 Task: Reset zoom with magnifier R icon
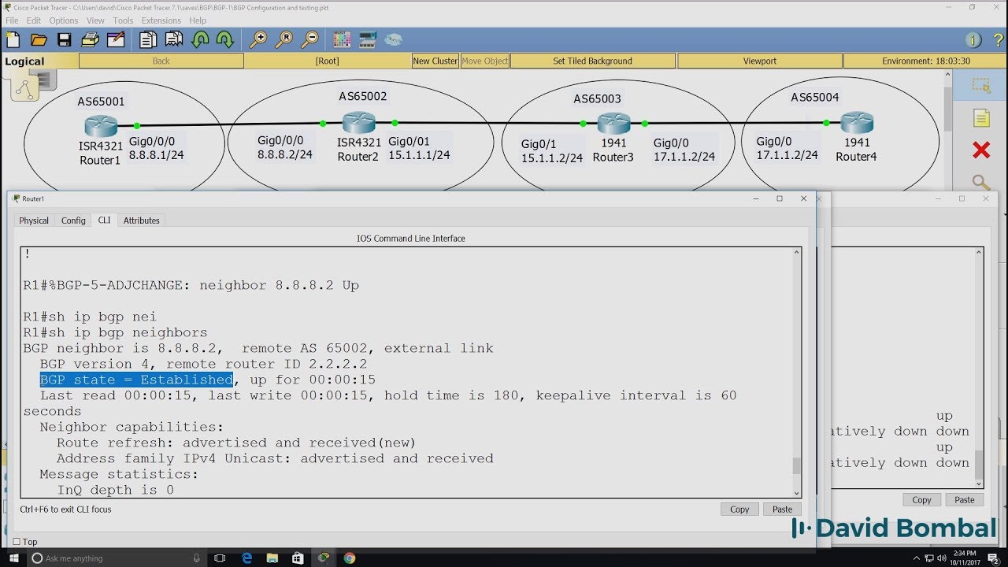click(x=283, y=39)
